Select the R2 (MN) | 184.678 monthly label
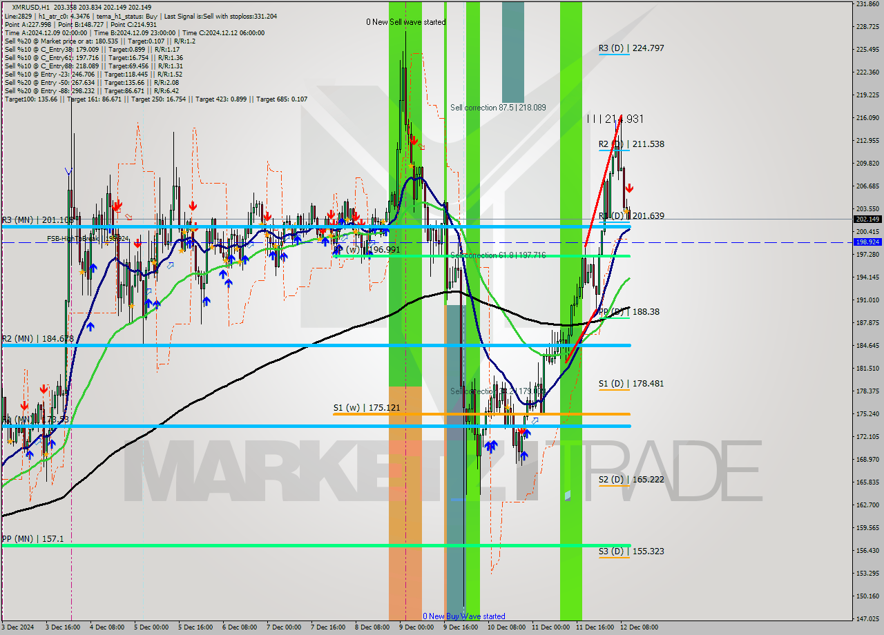This screenshot has height=635, width=884. (x=37, y=339)
